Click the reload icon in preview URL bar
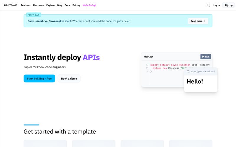 pos(188,71)
